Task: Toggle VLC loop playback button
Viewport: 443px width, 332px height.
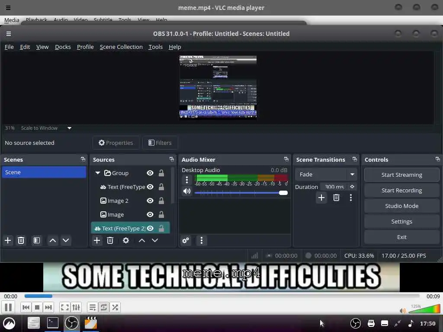Action: 104,307
